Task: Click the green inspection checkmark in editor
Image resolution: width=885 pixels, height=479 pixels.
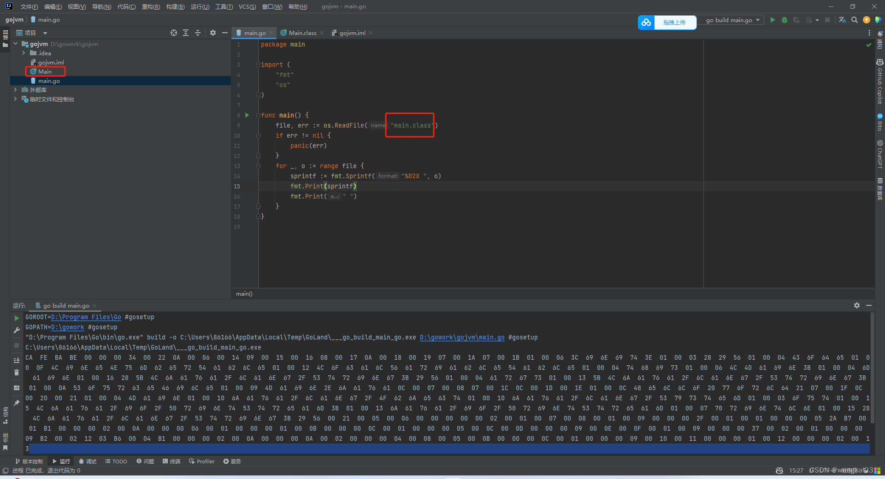Action: [869, 45]
